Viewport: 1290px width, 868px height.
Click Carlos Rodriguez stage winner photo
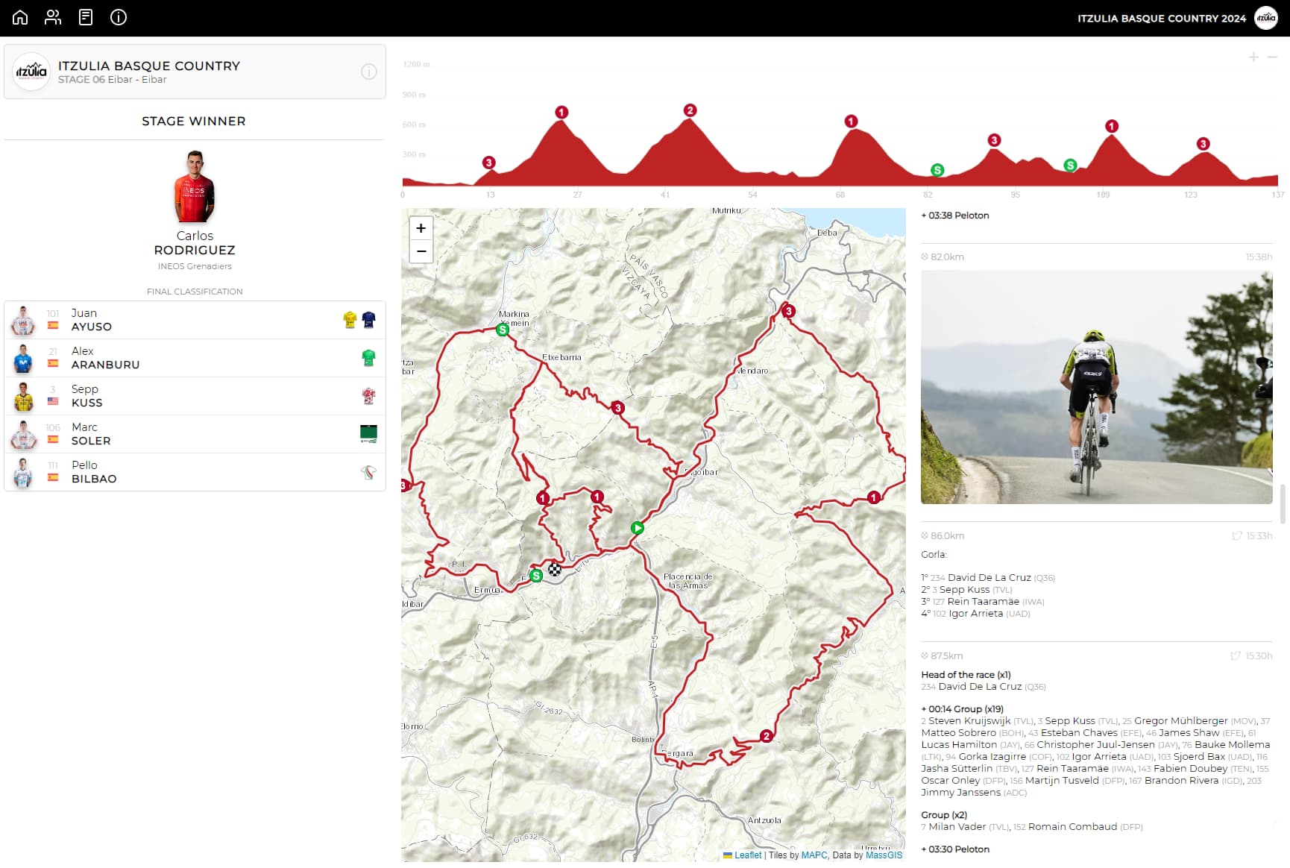[x=195, y=187]
